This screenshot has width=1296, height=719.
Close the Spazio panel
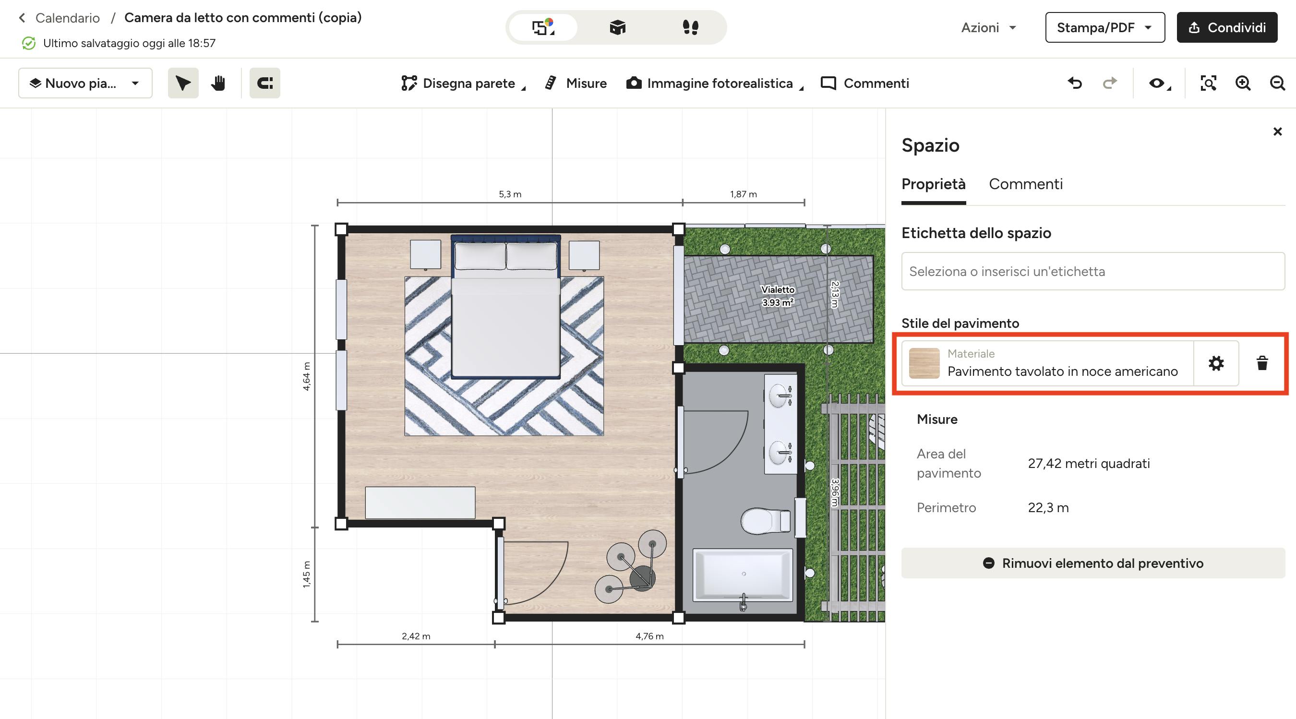click(x=1277, y=132)
